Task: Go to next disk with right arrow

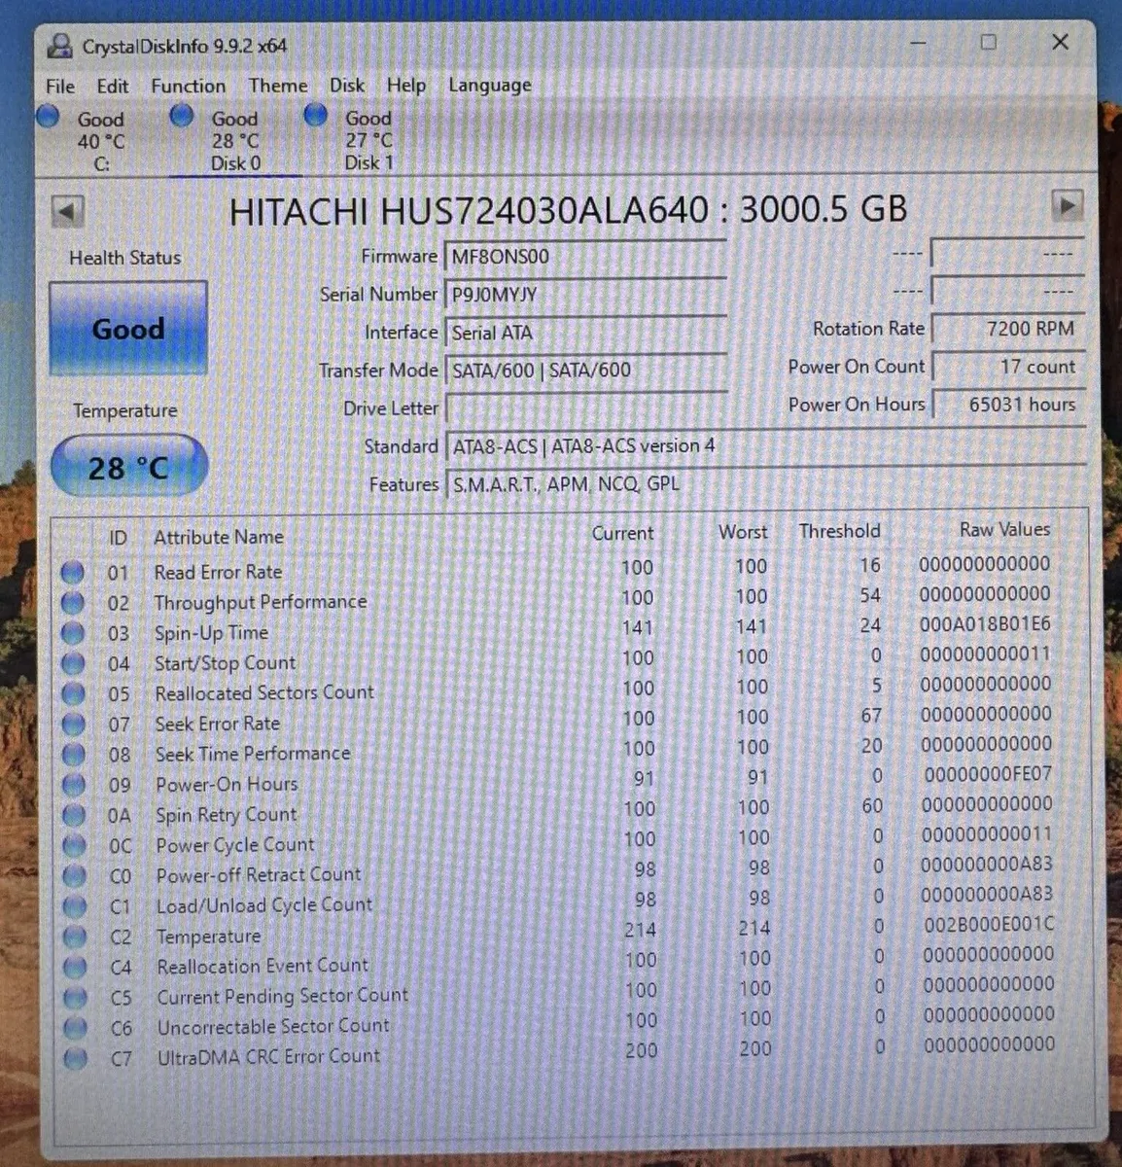Action: pyautogui.click(x=1067, y=205)
